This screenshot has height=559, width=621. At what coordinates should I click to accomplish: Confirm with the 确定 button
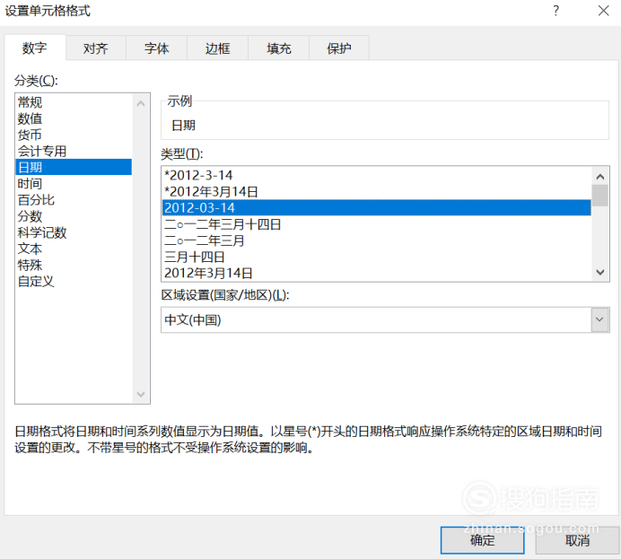[483, 540]
